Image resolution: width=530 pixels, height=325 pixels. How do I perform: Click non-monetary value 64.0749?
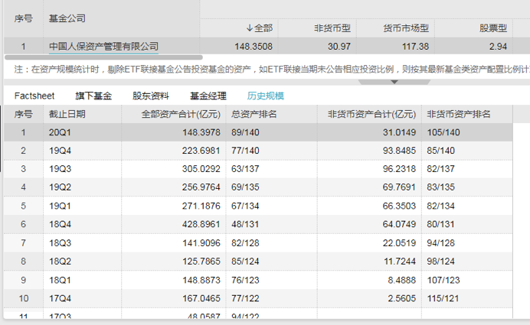(x=399, y=224)
